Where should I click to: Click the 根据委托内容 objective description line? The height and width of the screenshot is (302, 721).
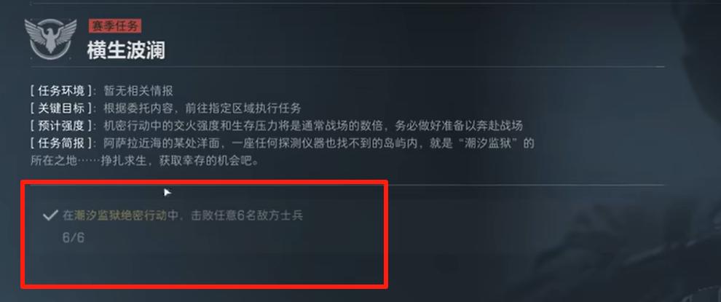(202, 108)
